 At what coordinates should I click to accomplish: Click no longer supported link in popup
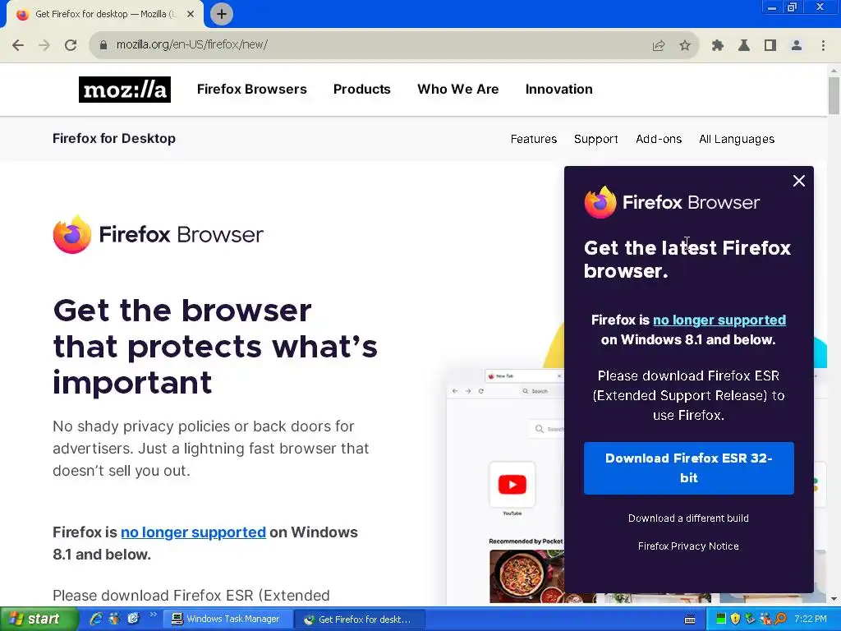coord(719,320)
